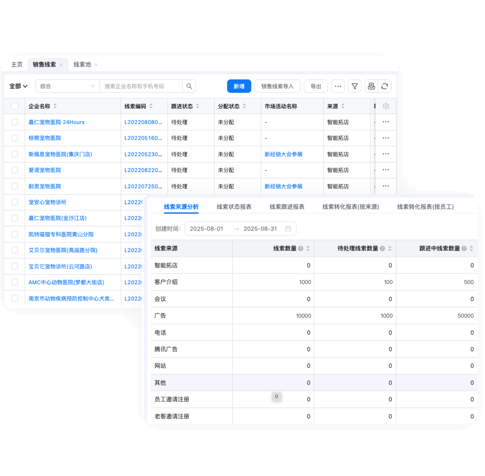The width and height of the screenshot is (485, 476).
Task: Click the search magnifier icon
Action: click(x=189, y=86)
